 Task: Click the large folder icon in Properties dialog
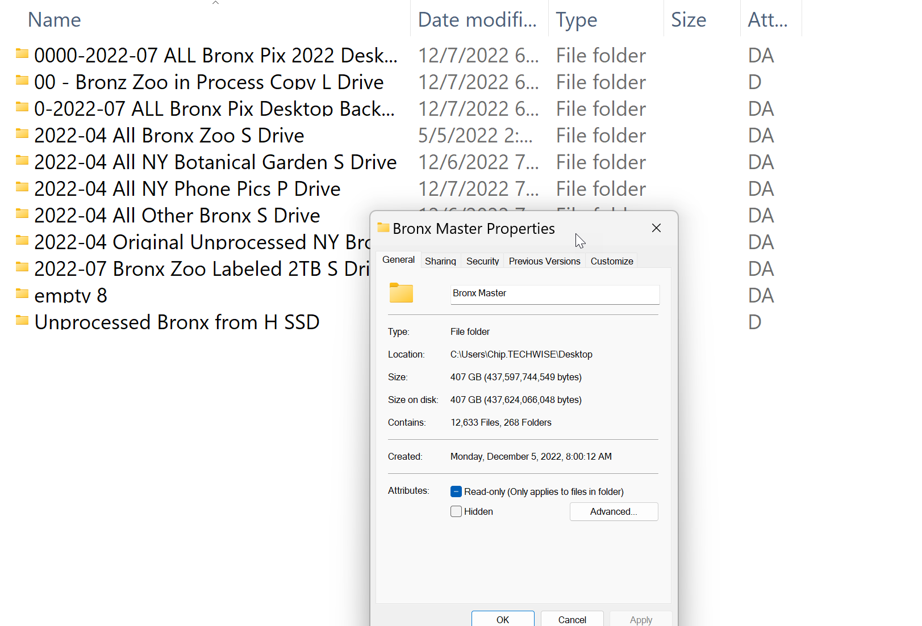coord(401,293)
